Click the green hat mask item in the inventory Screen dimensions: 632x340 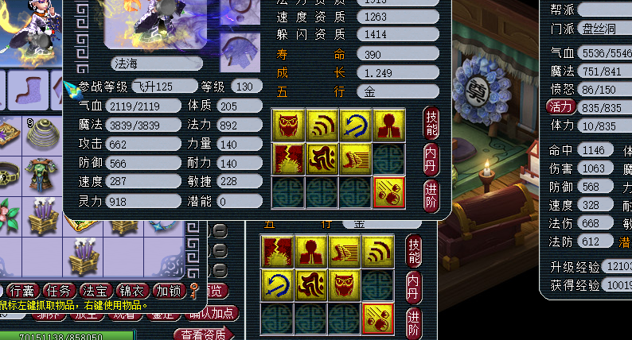pyautogui.click(x=42, y=173)
